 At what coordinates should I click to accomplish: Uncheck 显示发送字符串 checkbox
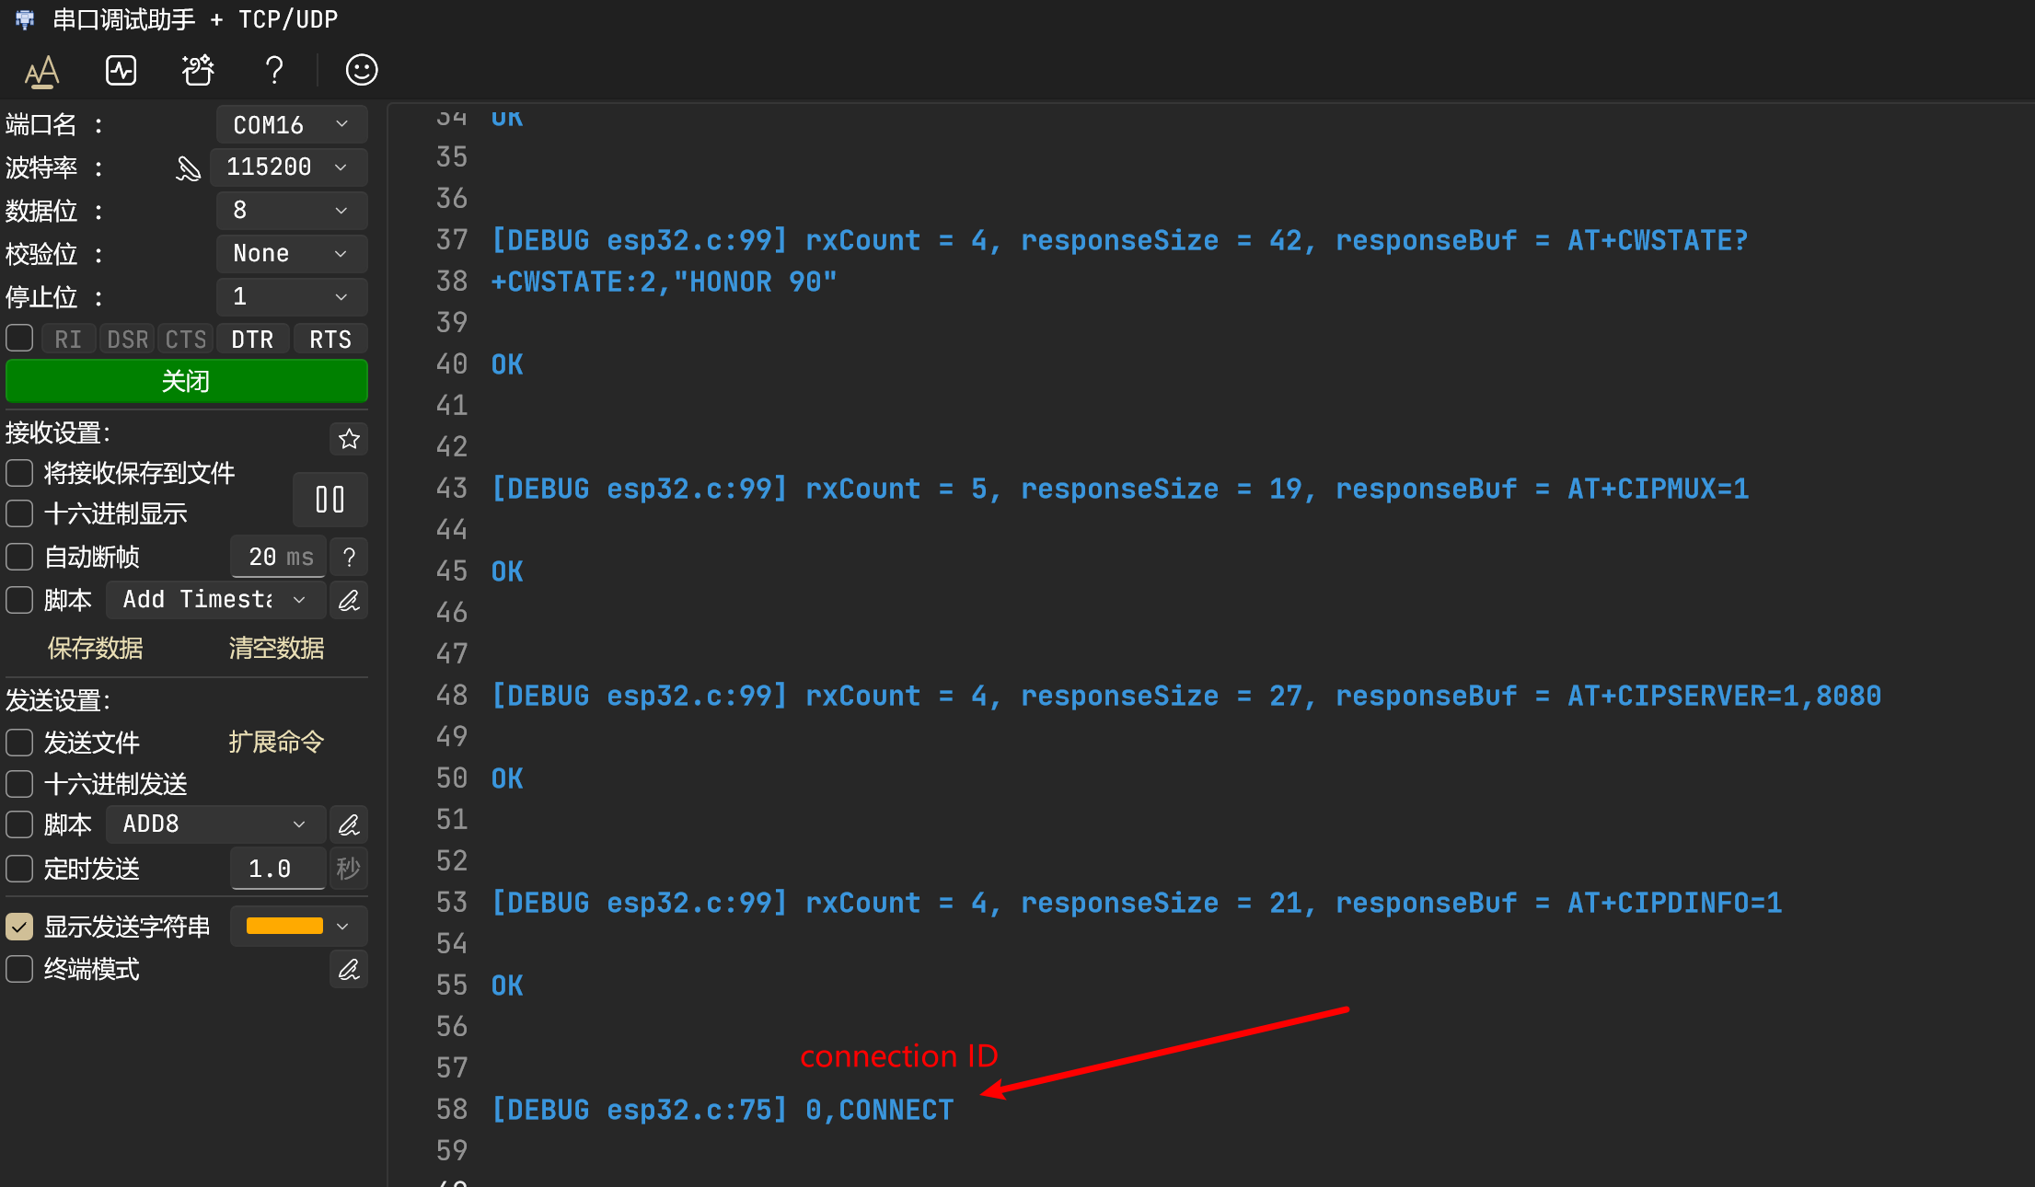point(19,927)
